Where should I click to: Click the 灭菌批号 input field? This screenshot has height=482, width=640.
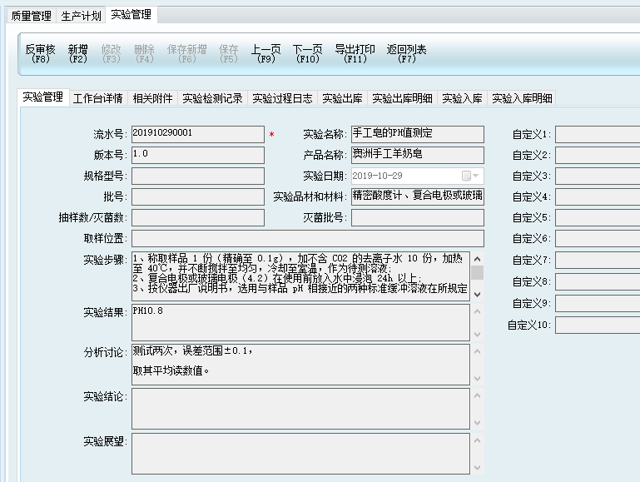coord(417,217)
